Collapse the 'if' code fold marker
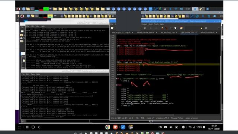Image resolution: width=238 pixels, height=134 pixels. [116, 79]
